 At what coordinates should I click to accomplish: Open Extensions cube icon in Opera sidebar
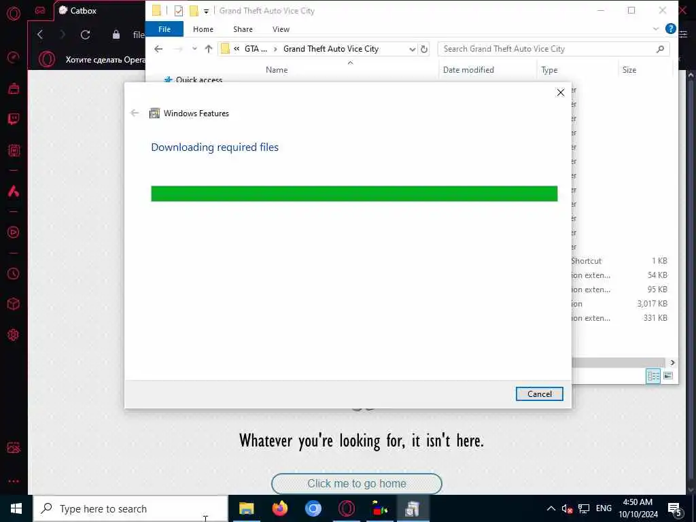click(x=14, y=304)
